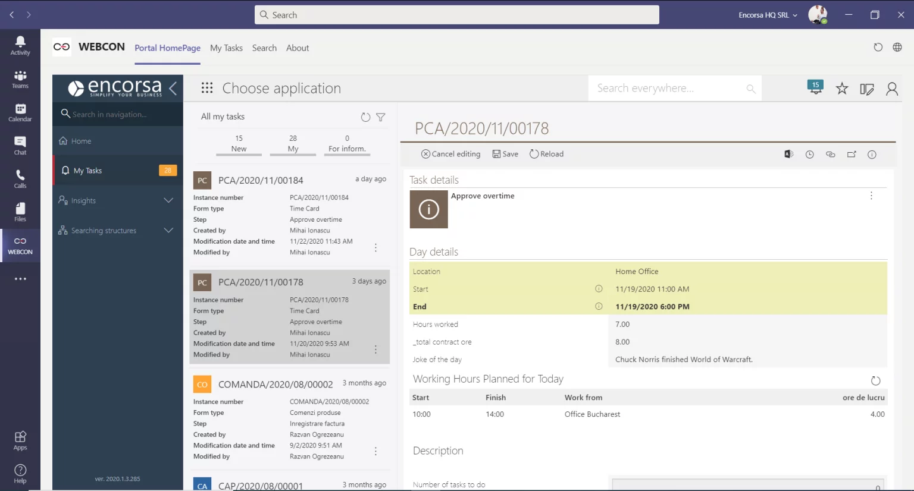Click Cancel editing button
914x491 pixels.
click(x=451, y=154)
